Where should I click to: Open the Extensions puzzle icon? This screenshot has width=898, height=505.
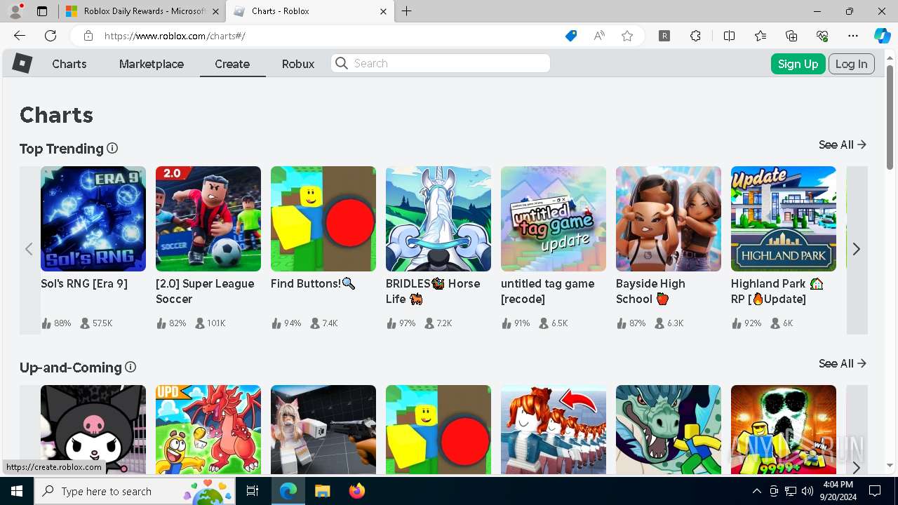[695, 36]
